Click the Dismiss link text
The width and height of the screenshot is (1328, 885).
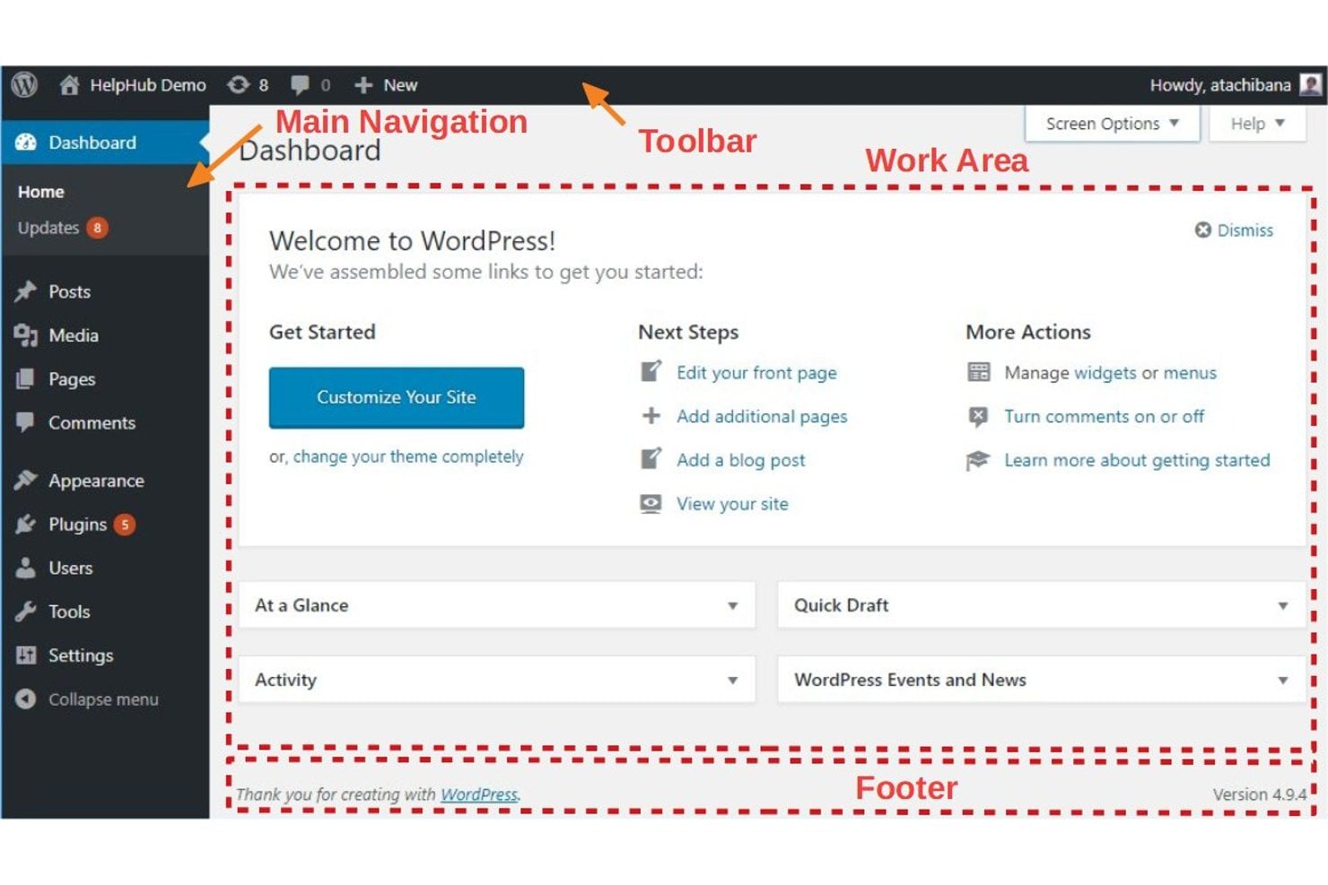point(1245,230)
